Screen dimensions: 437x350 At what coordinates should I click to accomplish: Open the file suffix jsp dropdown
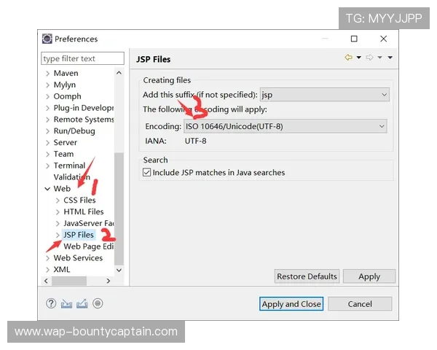(384, 95)
